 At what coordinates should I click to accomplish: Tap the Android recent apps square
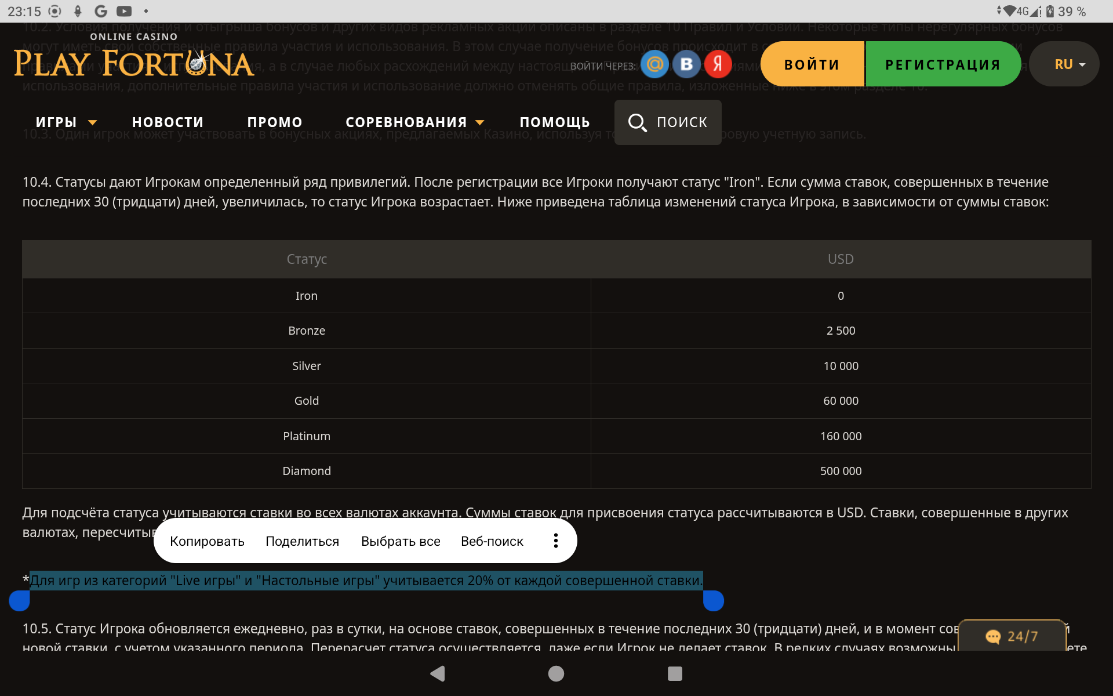tap(675, 673)
